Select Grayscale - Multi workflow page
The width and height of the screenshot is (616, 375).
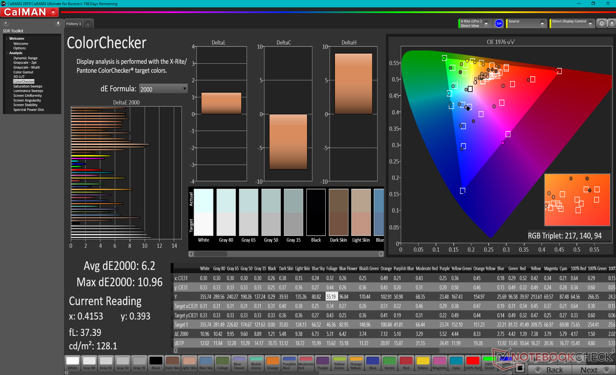pos(26,67)
